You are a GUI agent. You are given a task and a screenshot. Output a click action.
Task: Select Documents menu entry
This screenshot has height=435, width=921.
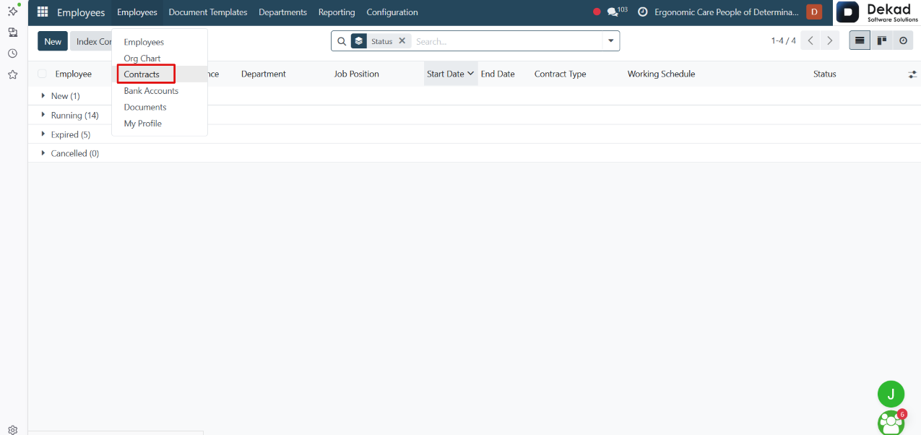click(145, 107)
